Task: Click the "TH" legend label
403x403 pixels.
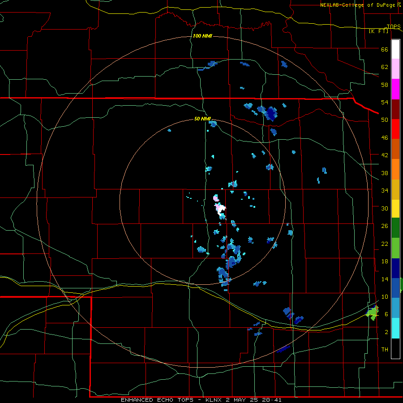Action: click(x=385, y=350)
